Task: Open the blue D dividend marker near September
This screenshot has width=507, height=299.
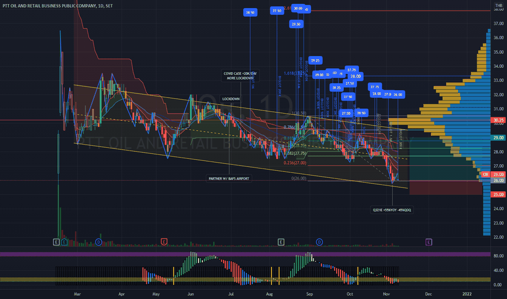Action: (319, 242)
